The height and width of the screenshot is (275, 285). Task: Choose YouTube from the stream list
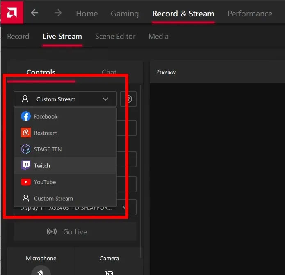[65, 182]
